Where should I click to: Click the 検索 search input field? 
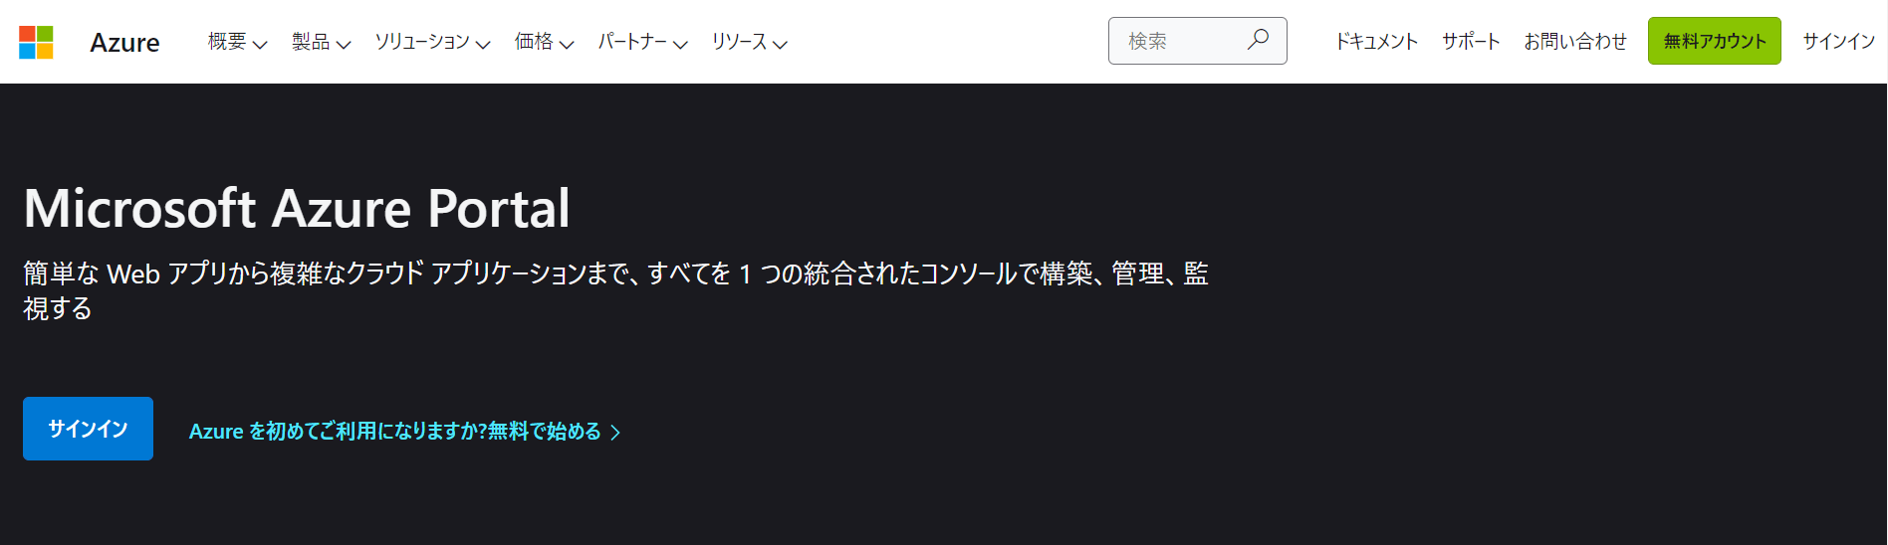(x=1197, y=41)
